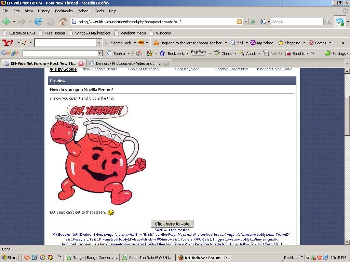Screen dimensions: 350x262
Task: Click the Windows Start button
Action: (9, 258)
